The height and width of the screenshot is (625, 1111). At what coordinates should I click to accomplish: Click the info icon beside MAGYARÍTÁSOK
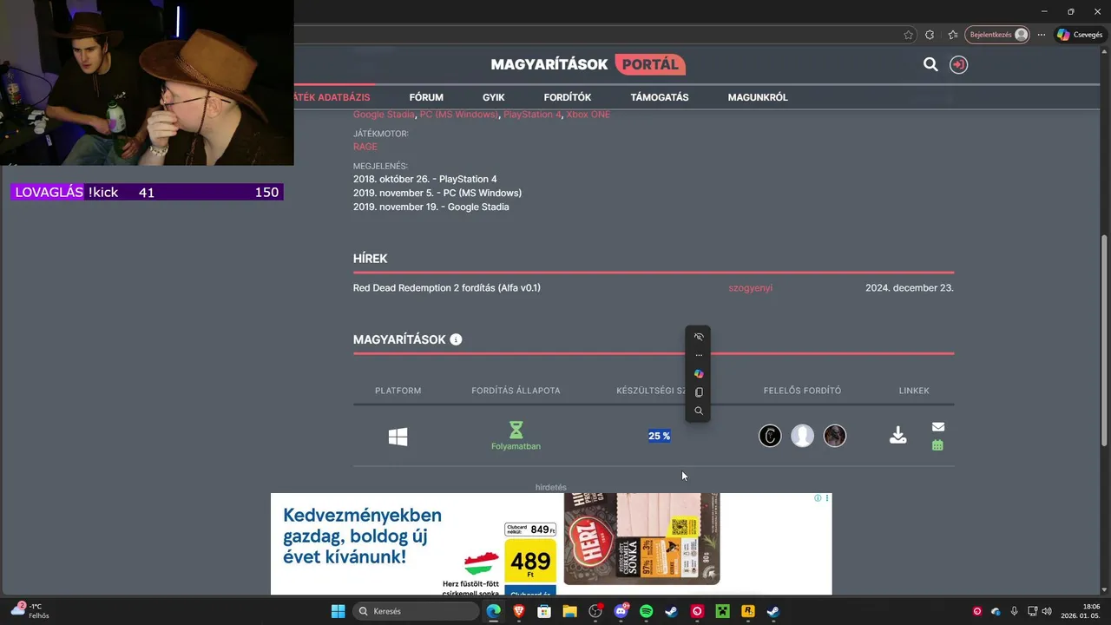pos(456,339)
